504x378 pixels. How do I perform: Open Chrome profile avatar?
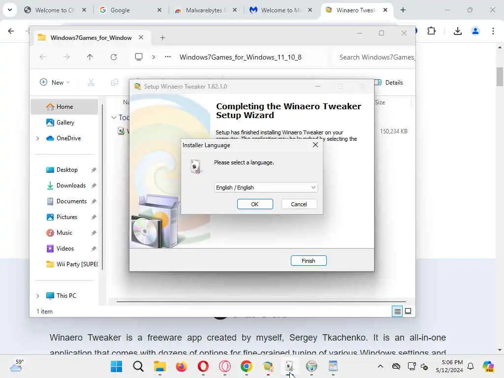click(475, 31)
